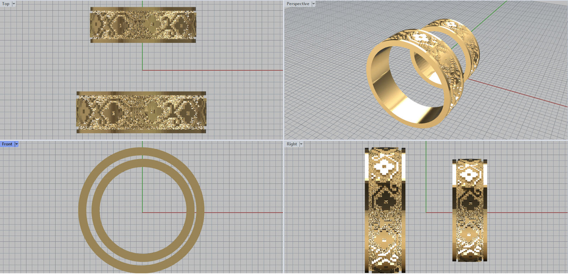
Task: Expand the Right viewport menu arrow
Action: point(301,144)
